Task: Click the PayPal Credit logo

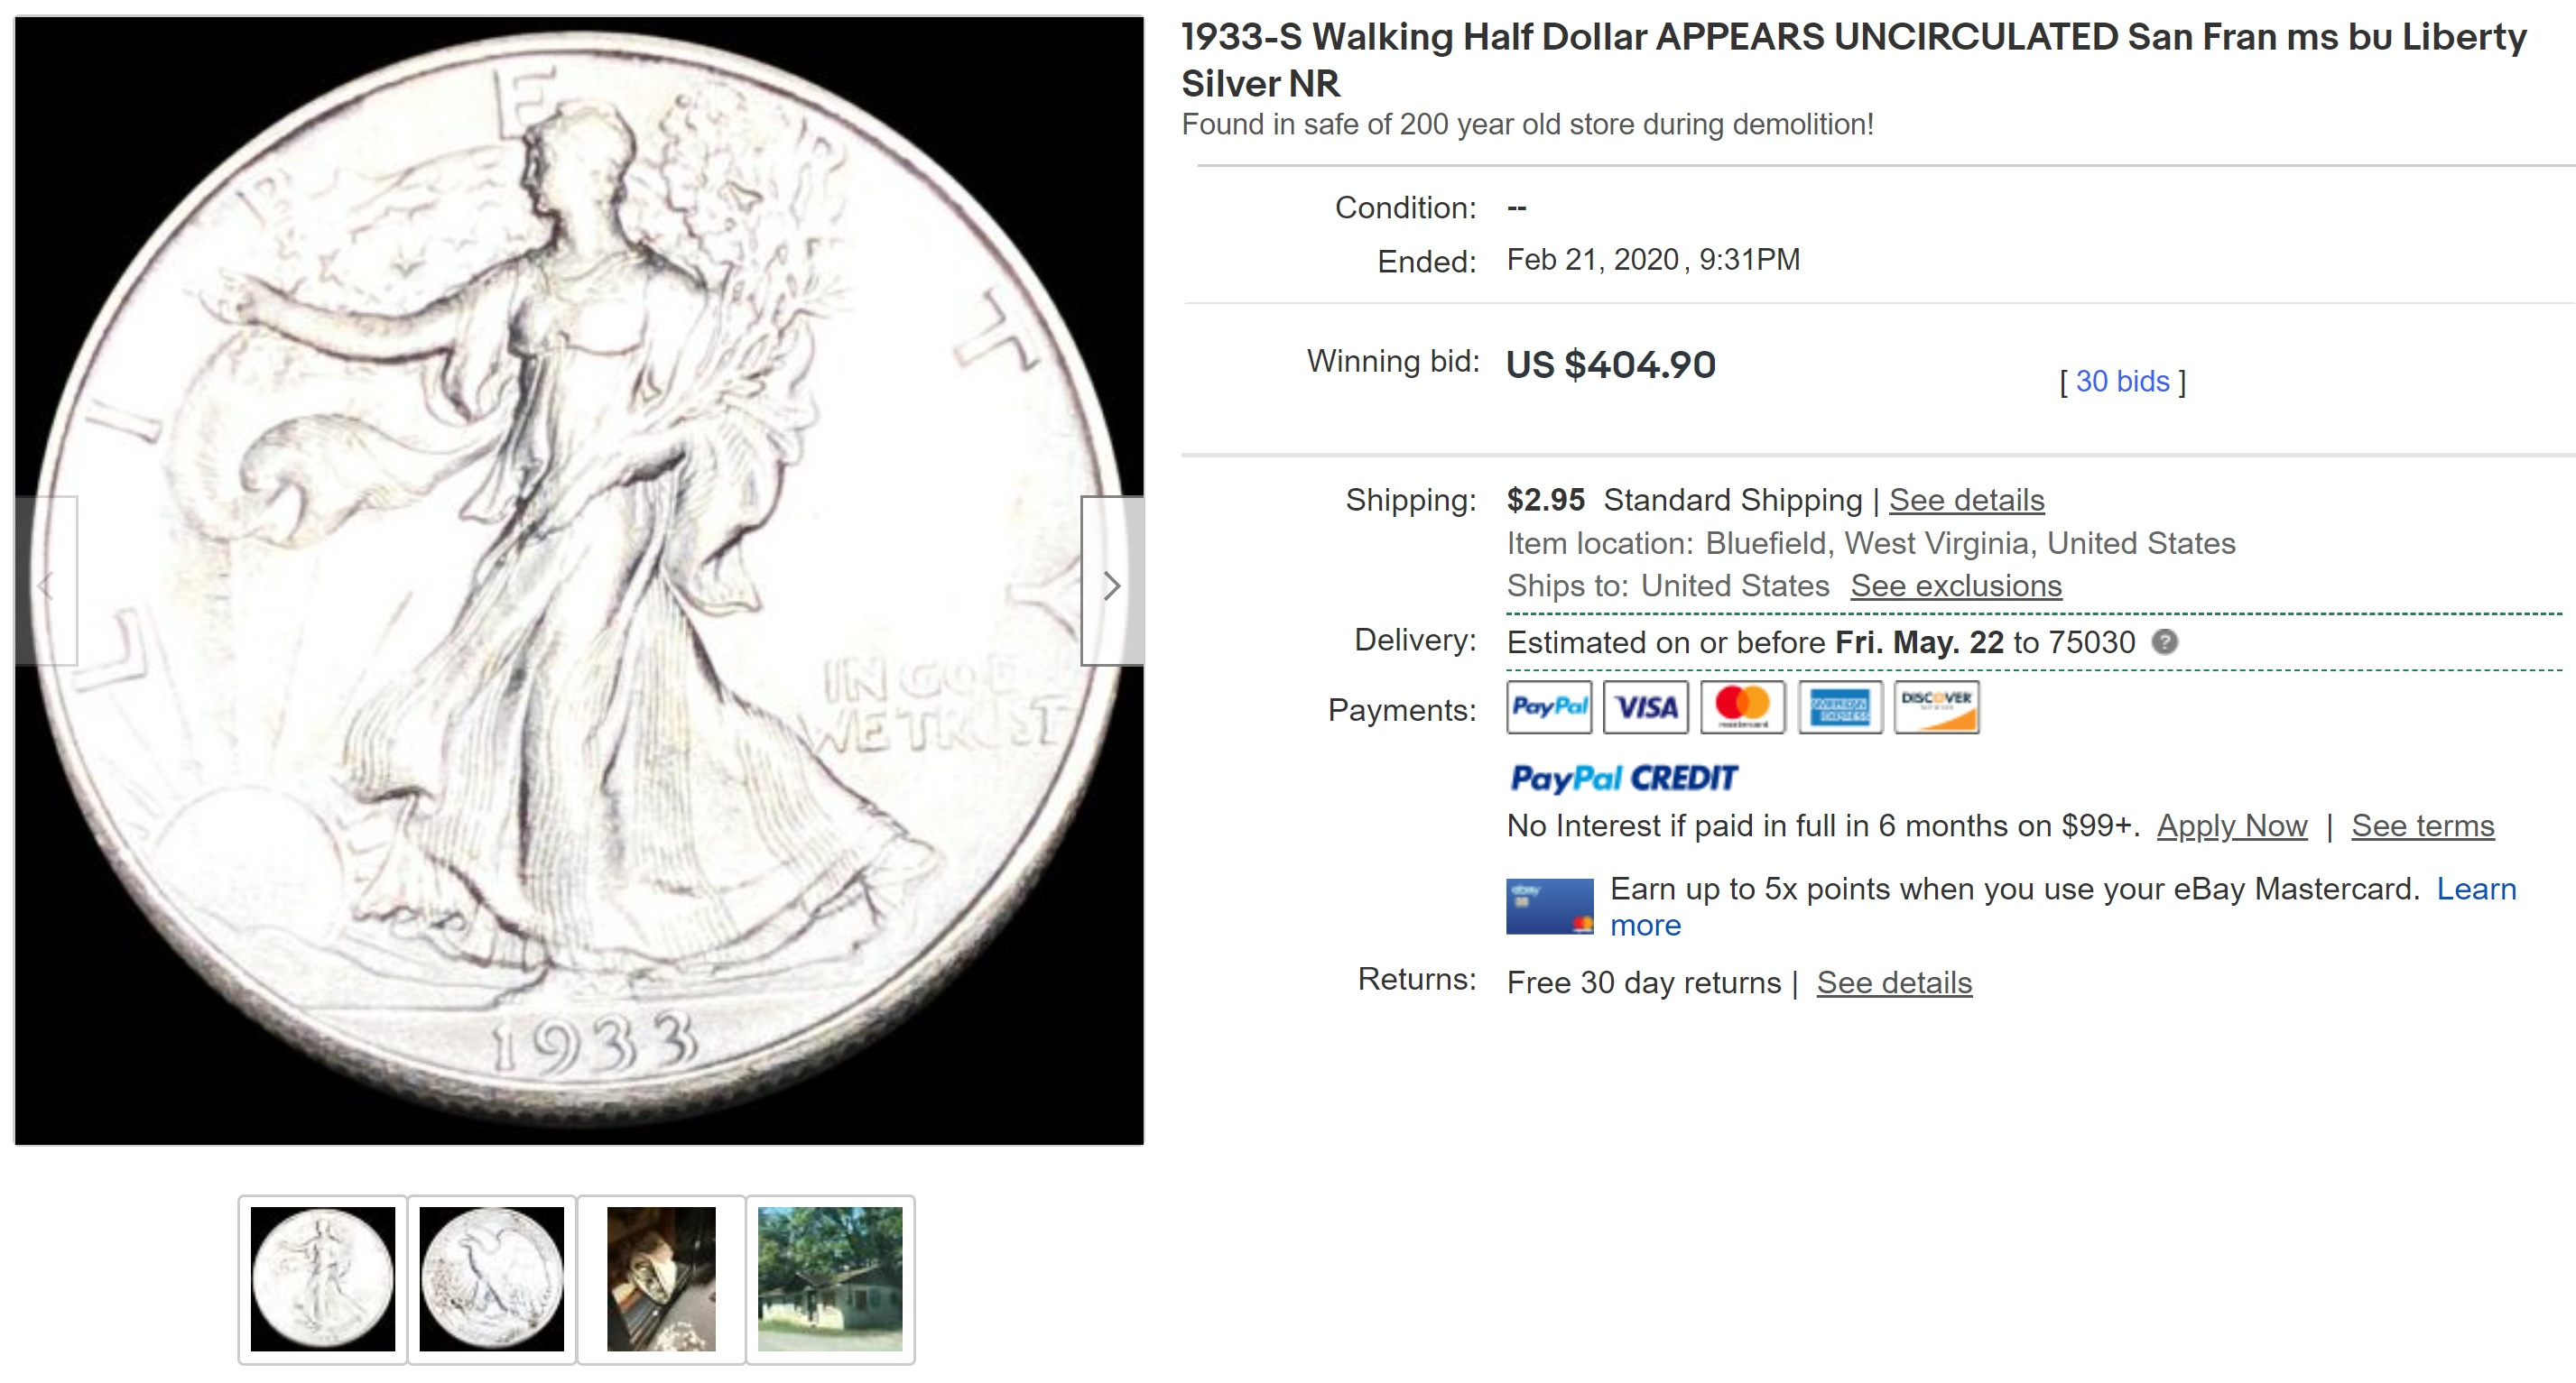Action: point(1624,779)
